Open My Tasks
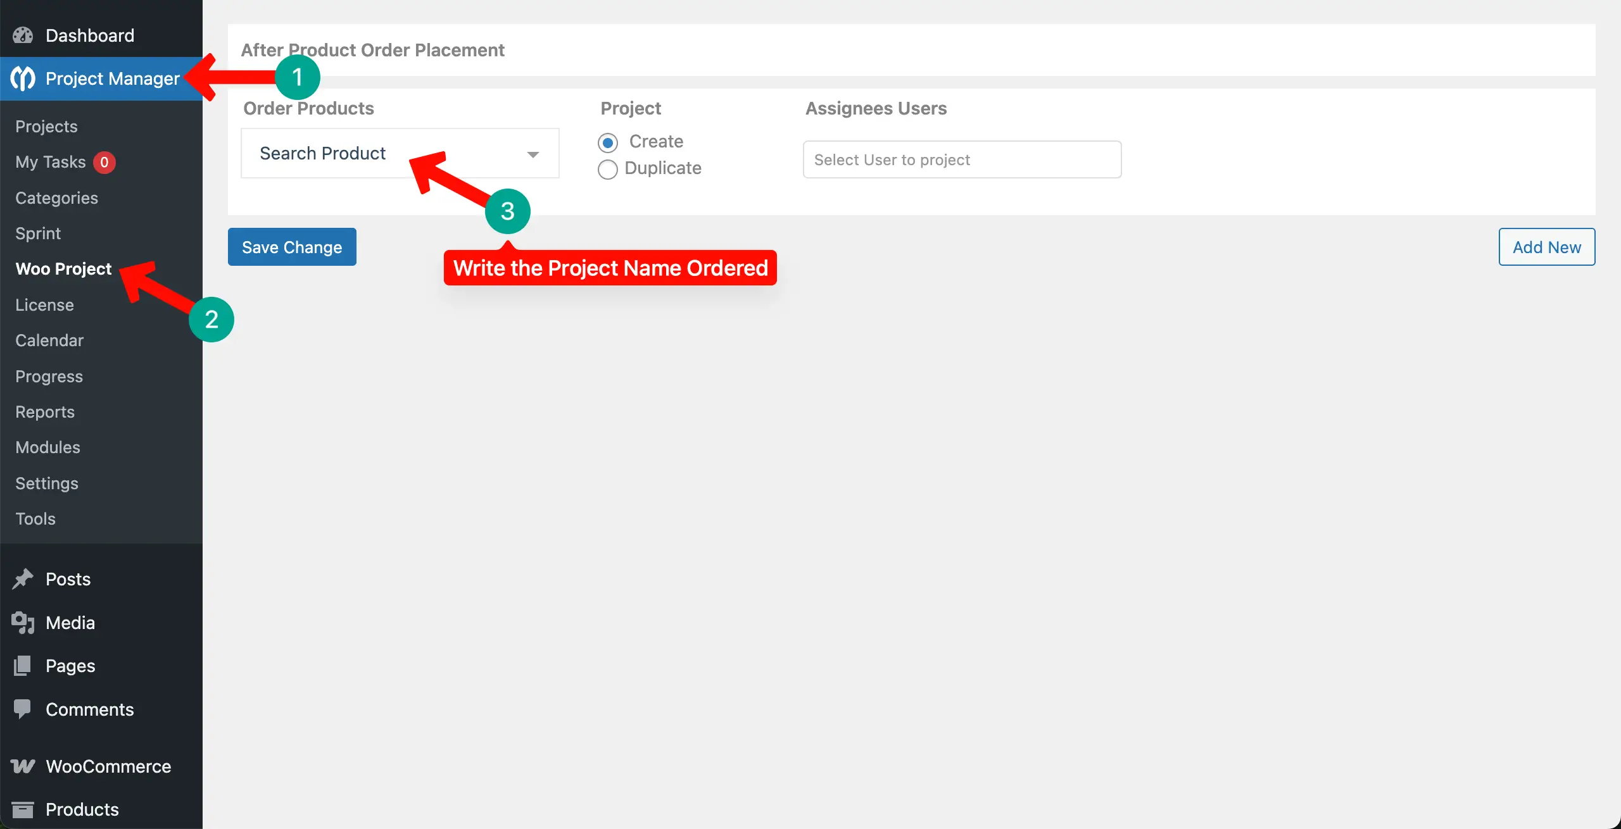 (51, 161)
